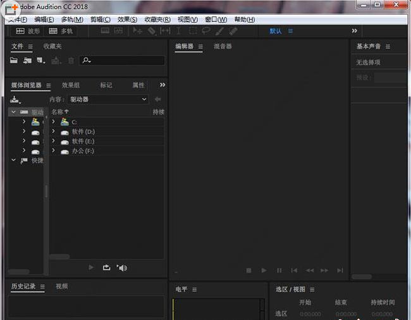Click New File icon in 文件 panel

coord(40,61)
